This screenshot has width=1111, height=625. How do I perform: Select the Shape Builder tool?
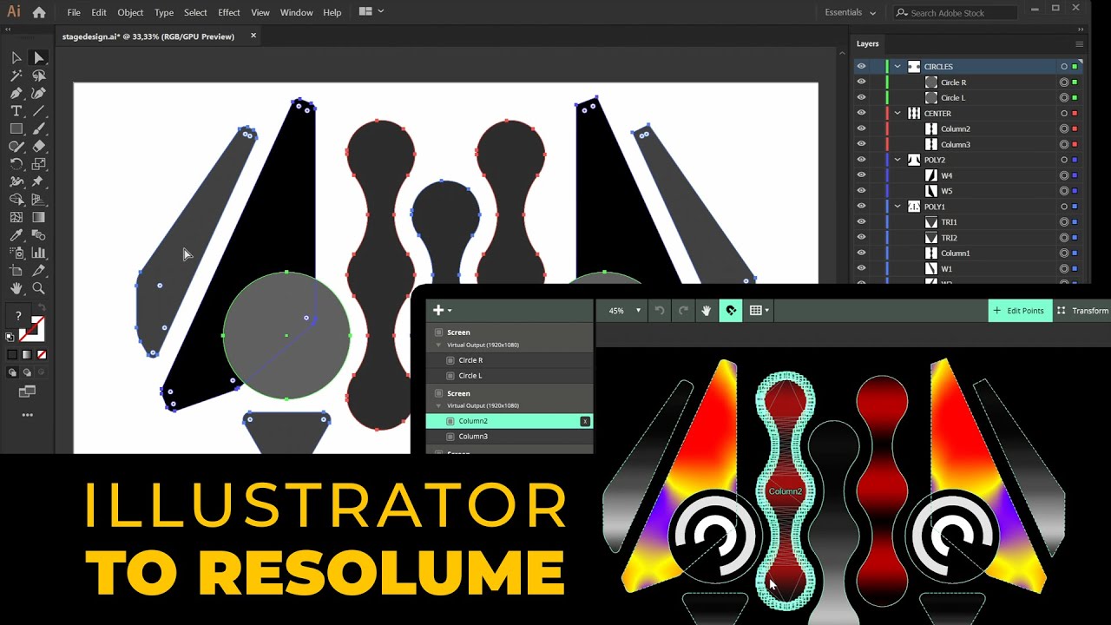16,200
